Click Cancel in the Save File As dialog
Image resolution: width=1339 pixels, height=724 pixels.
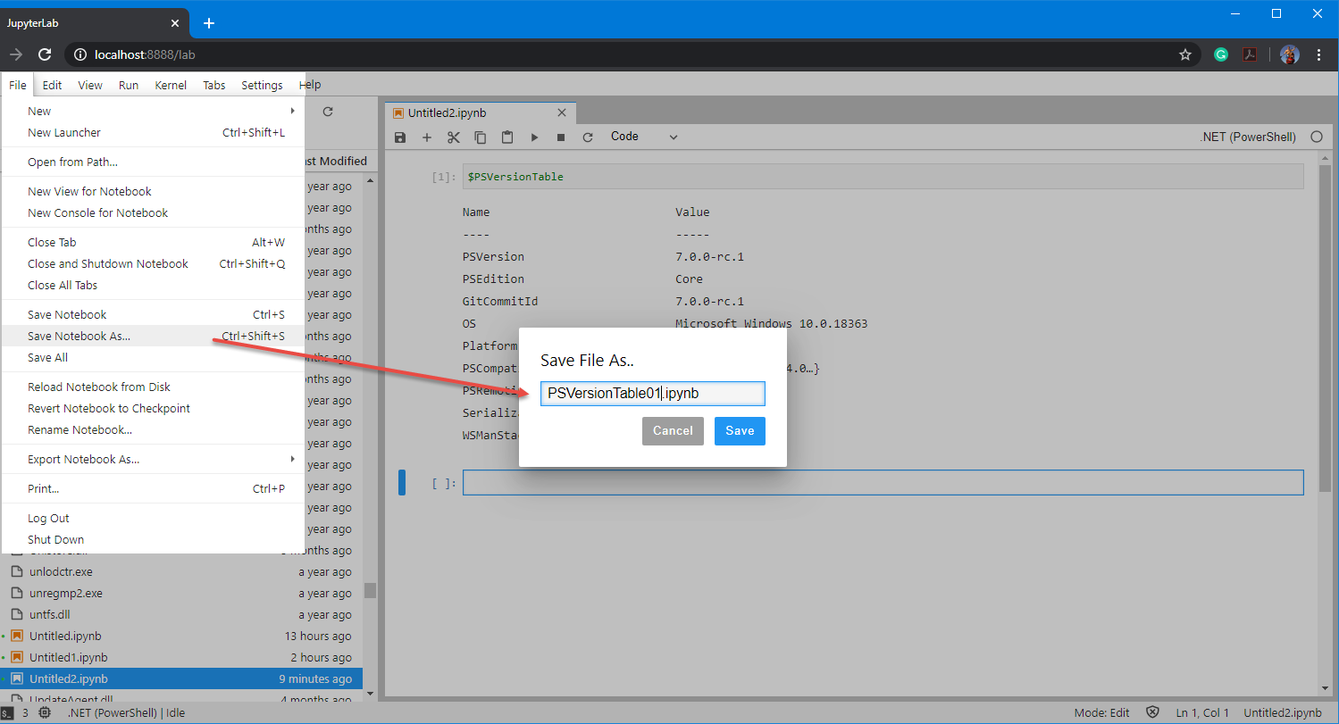point(673,431)
